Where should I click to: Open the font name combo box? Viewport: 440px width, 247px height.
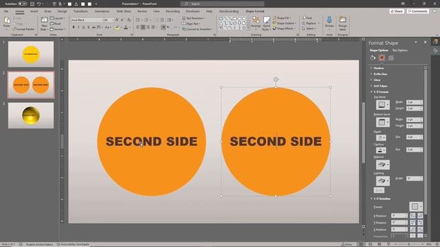[87, 20]
